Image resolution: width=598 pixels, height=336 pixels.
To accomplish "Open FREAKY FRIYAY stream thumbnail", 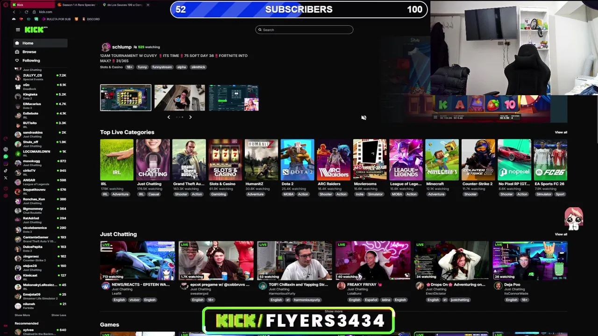I will pos(373,260).
